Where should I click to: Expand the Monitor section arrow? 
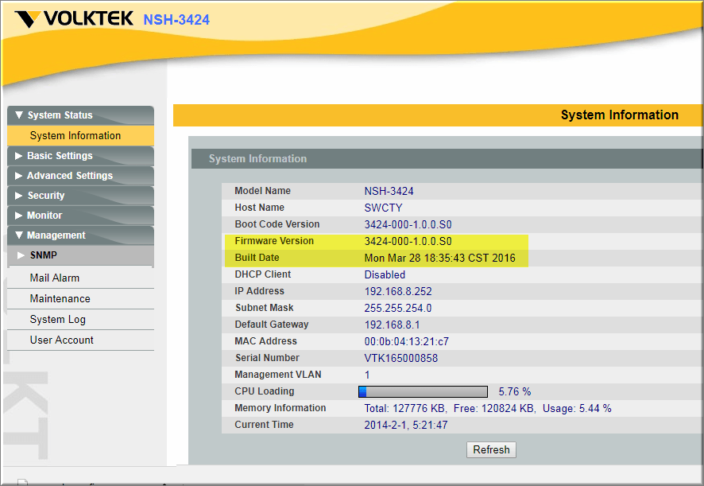[18, 216]
